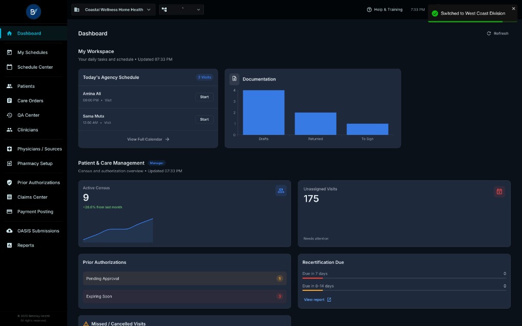Dismiss the West Coast Division notification
522x326 pixels.
point(513,9)
